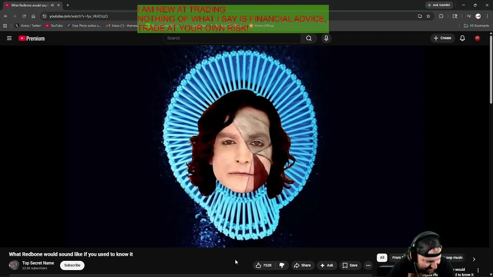The width and height of the screenshot is (493, 277).
Task: Dislike the video
Action: coord(282,265)
